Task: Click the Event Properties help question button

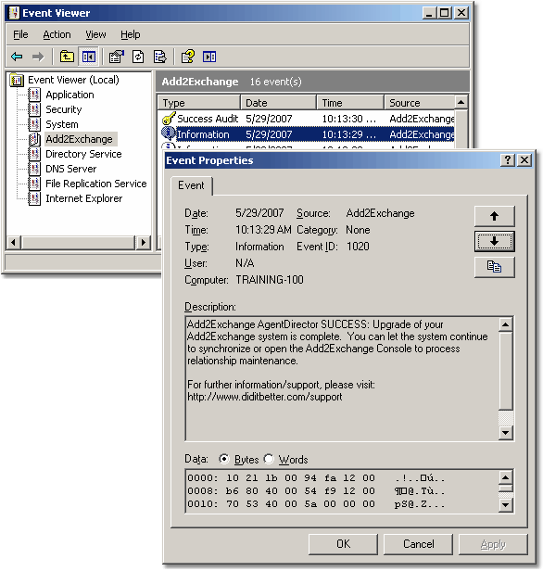Action: (x=508, y=159)
